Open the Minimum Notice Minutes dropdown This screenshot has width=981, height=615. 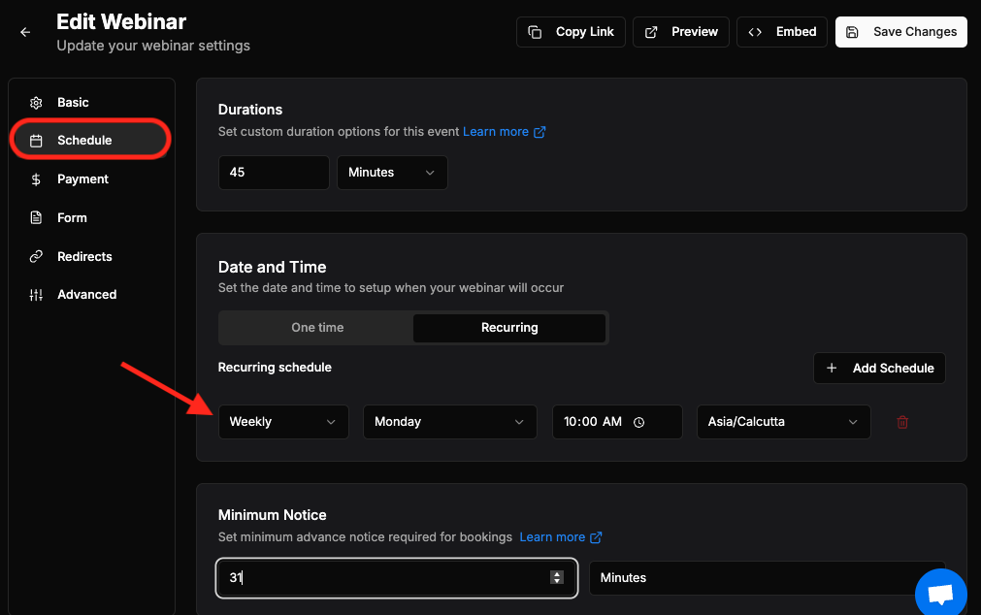767,577
